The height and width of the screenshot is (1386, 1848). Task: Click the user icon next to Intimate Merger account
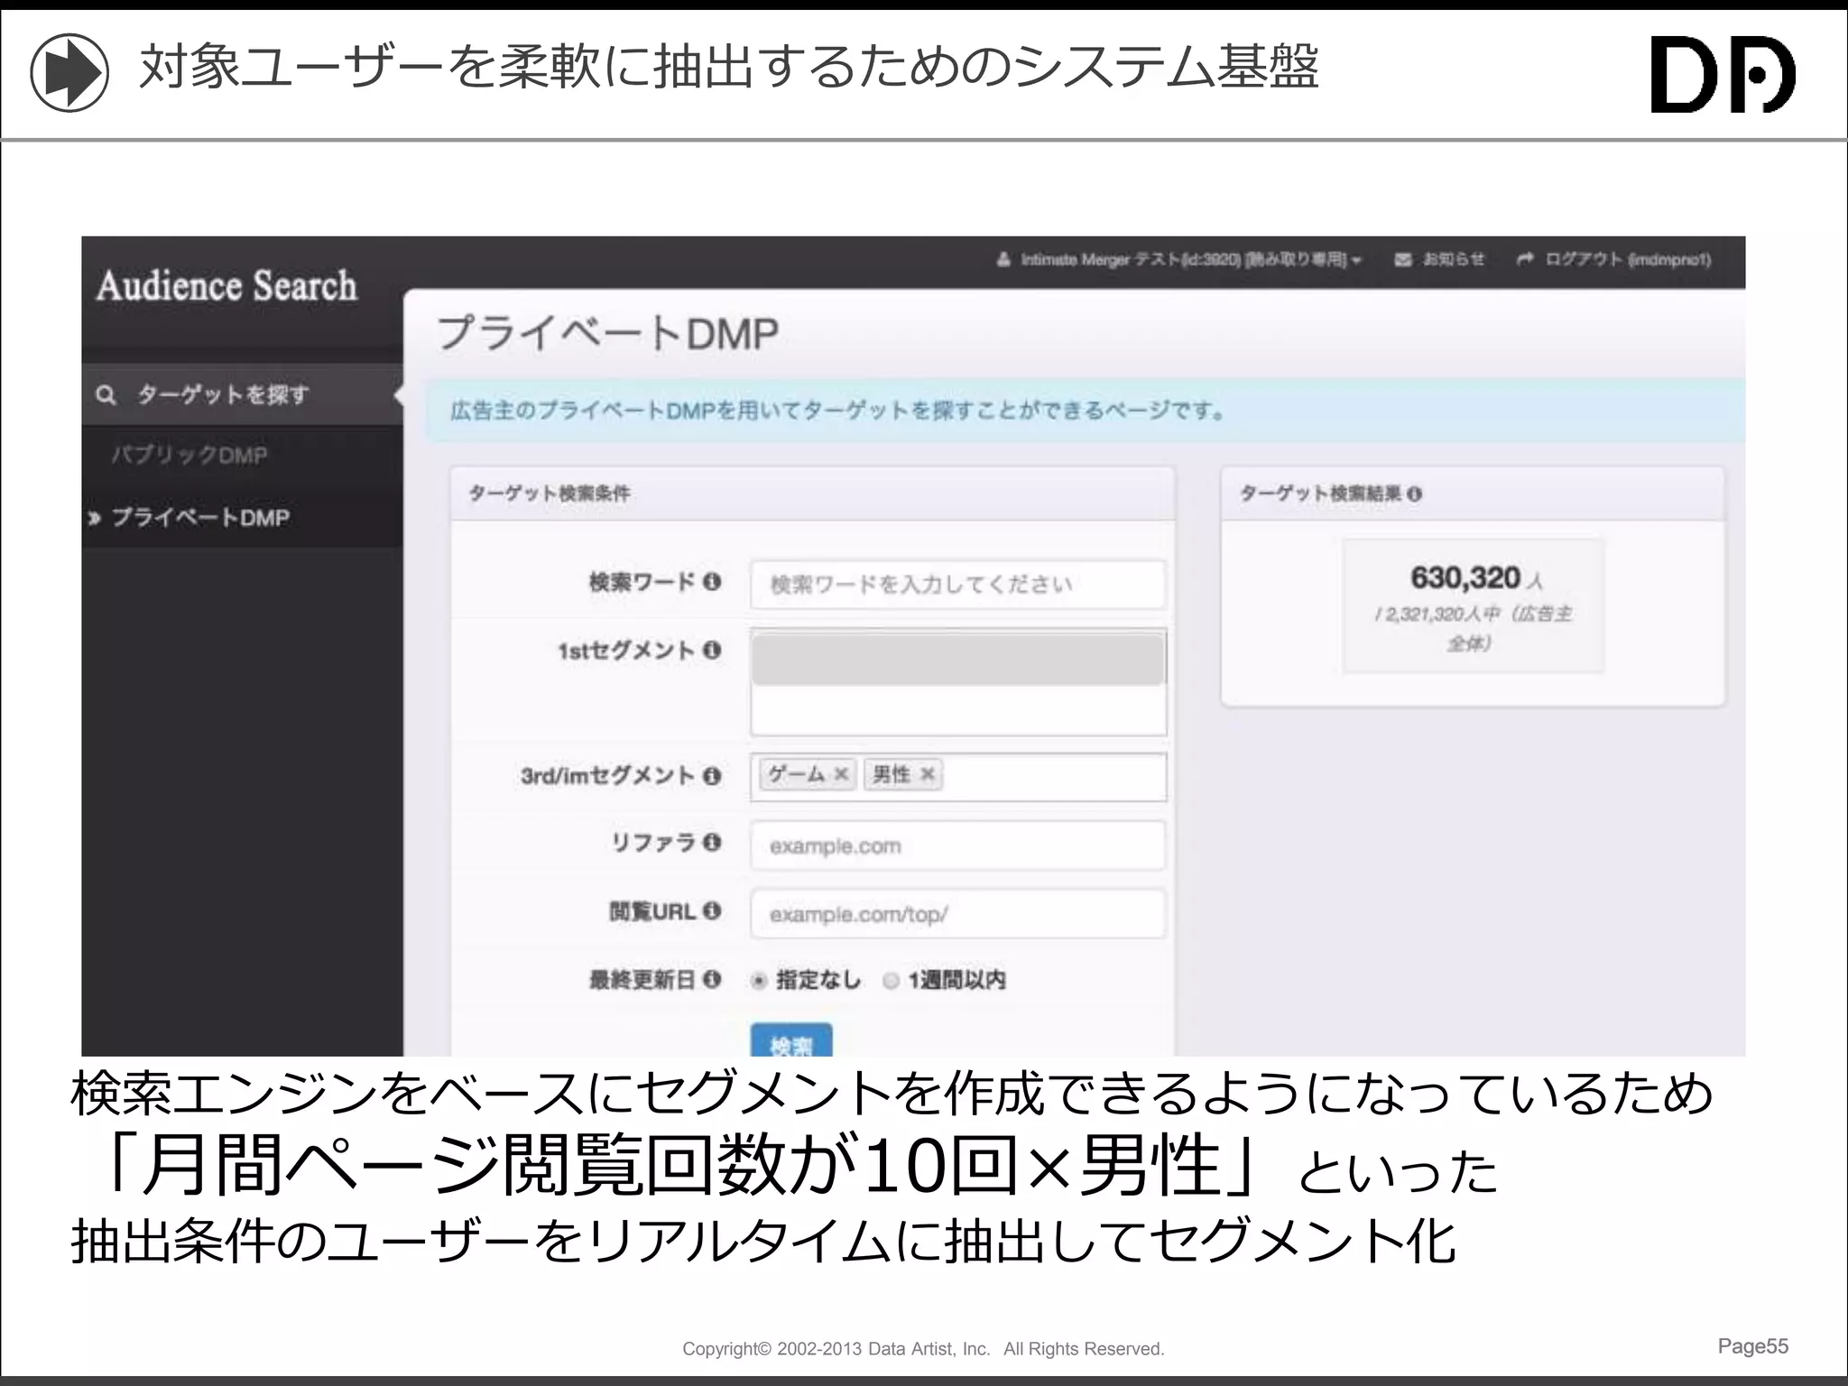[x=1003, y=260]
